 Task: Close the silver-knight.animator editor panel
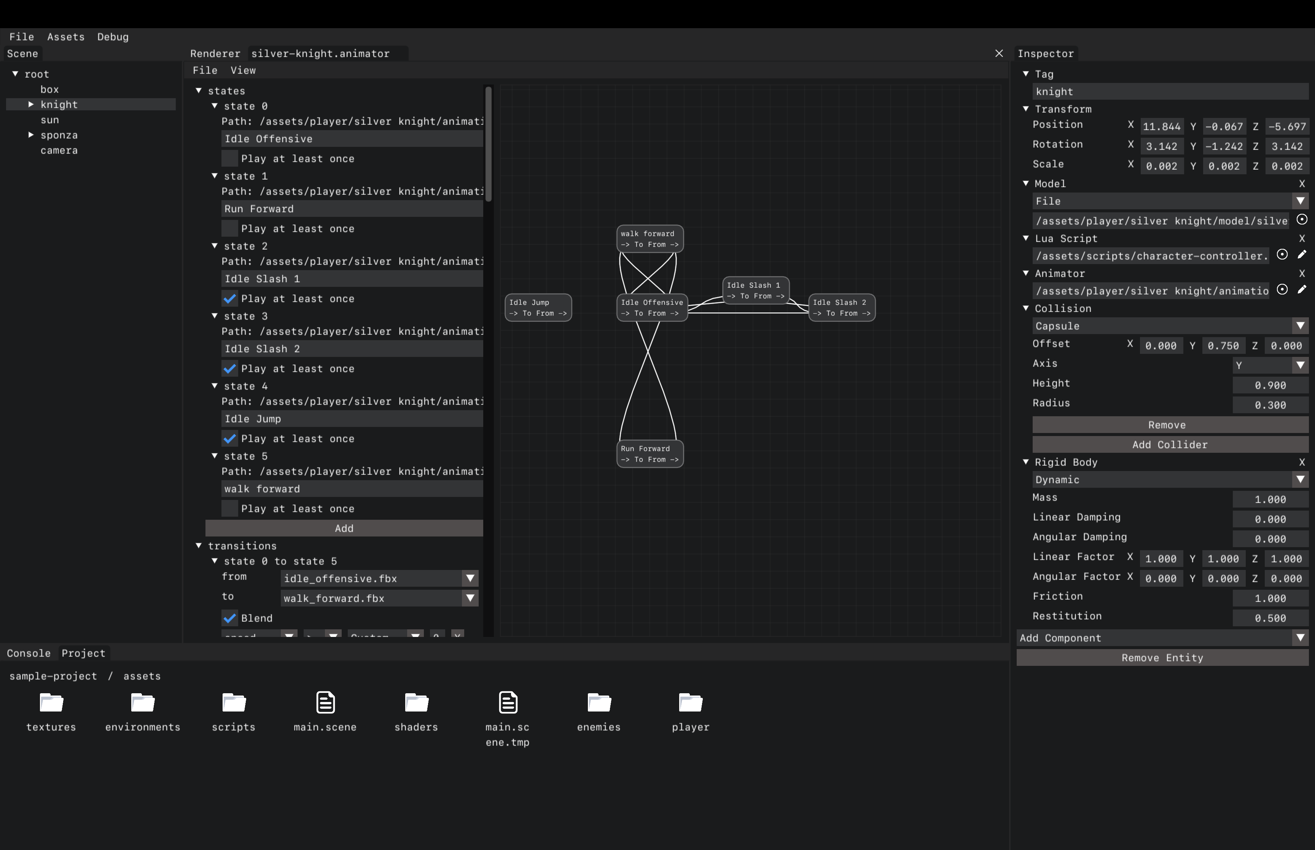(x=999, y=54)
